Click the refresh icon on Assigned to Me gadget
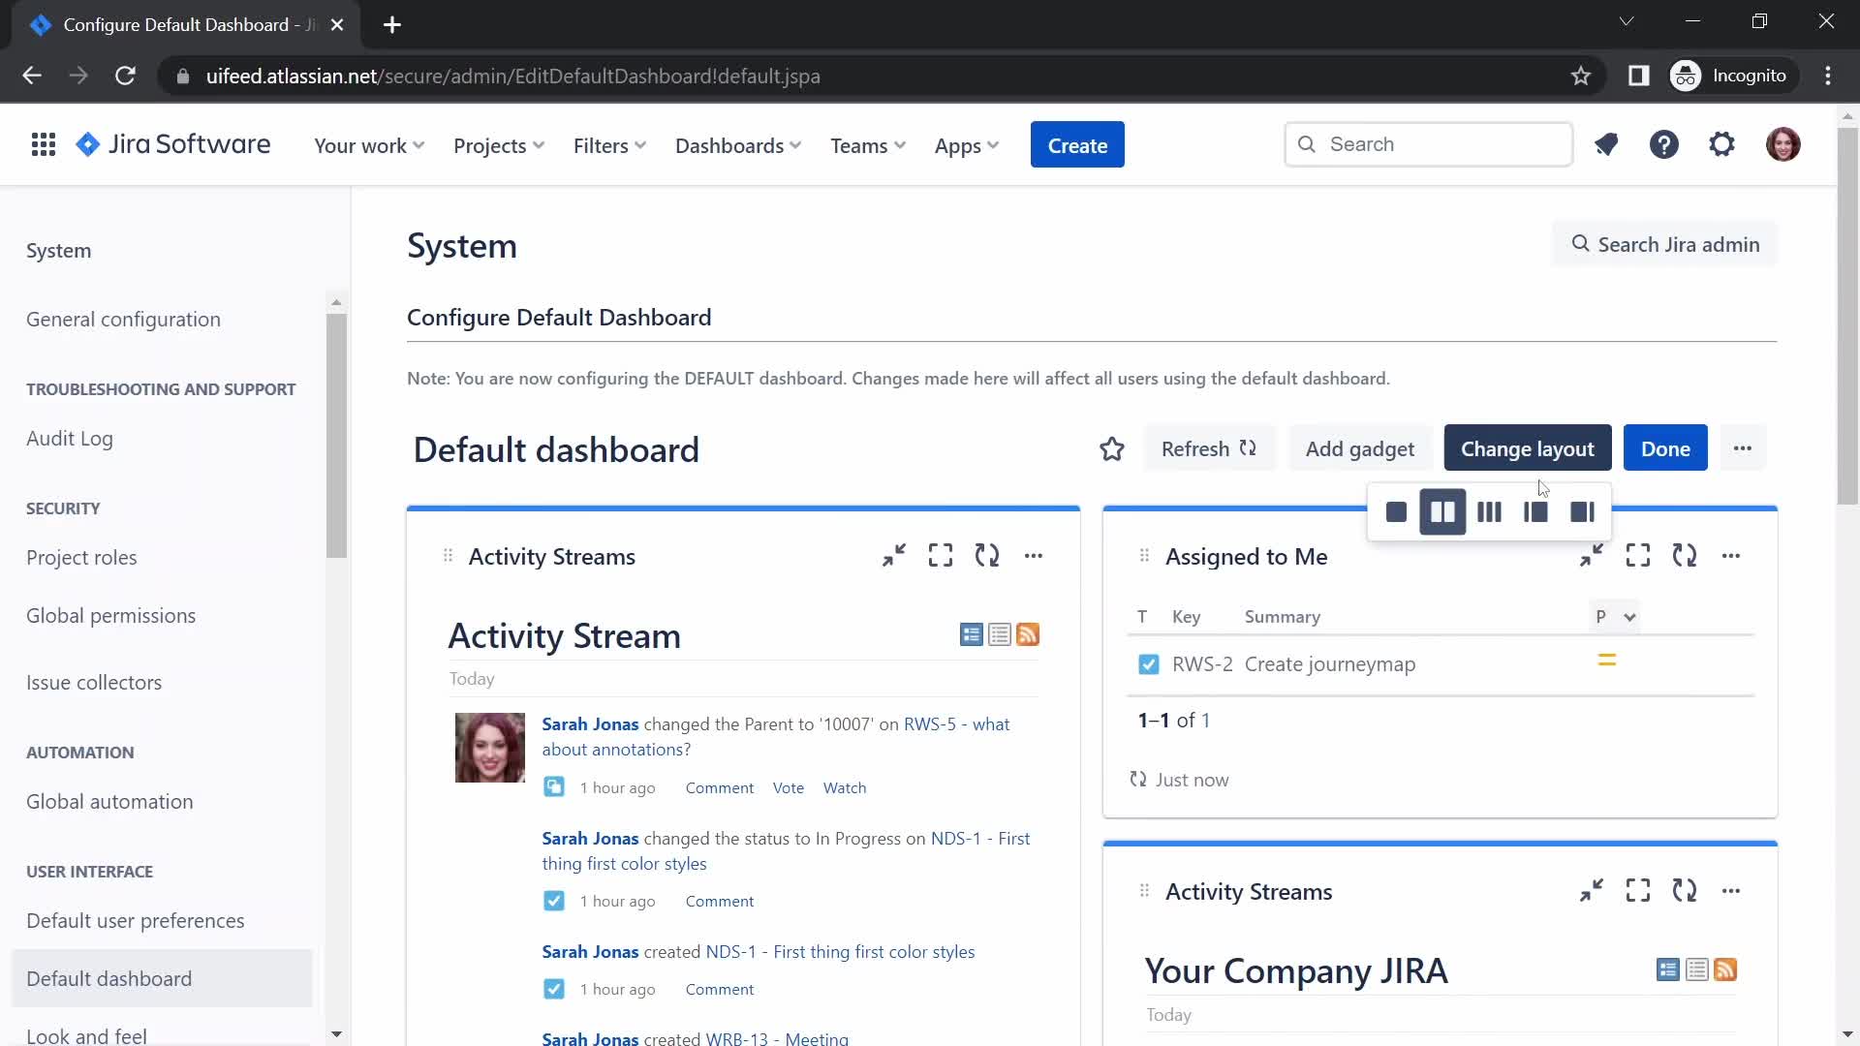Image resolution: width=1860 pixels, height=1046 pixels. point(1687,556)
